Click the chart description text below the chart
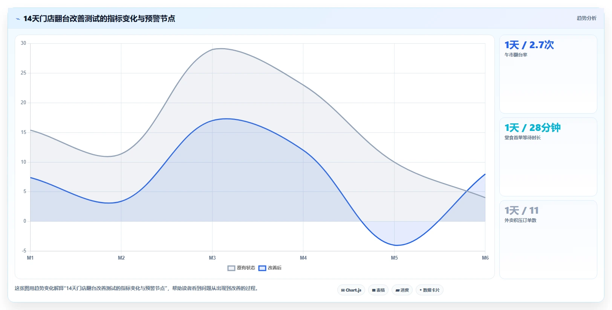Screen dimensions: 612x310 point(136,288)
